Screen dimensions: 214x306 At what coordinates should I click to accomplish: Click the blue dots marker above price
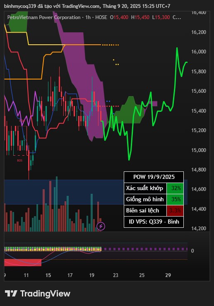pyautogui.click(x=108, y=101)
